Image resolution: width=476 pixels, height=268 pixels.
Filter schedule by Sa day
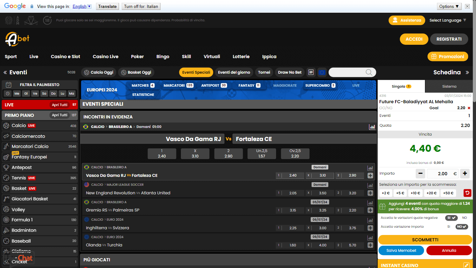coord(44,93)
